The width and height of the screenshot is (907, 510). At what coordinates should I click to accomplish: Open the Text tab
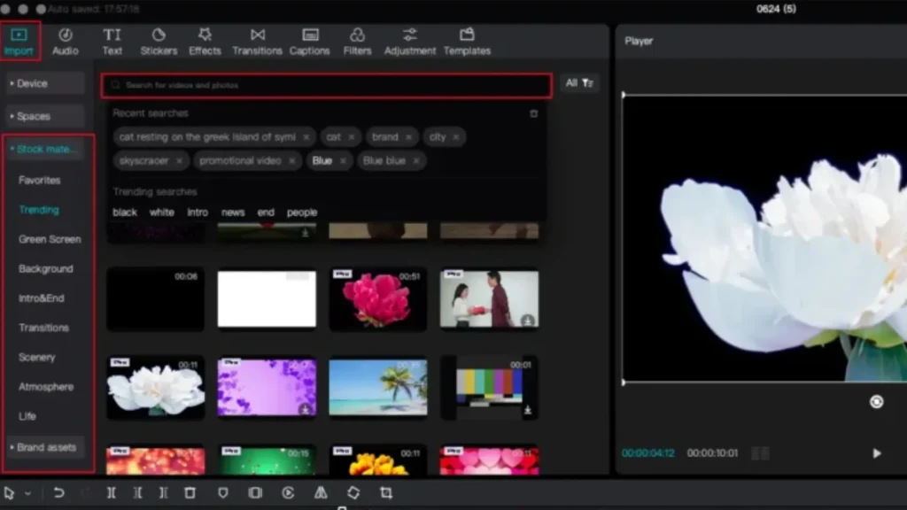[x=112, y=41]
